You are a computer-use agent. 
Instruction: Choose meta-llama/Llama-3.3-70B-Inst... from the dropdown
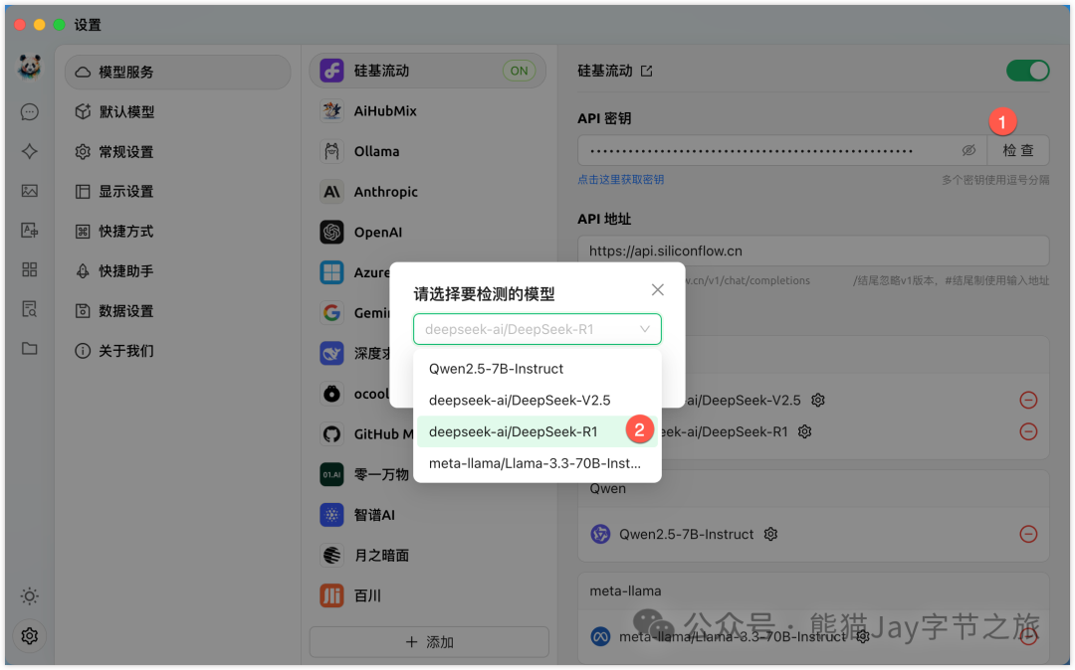537,464
